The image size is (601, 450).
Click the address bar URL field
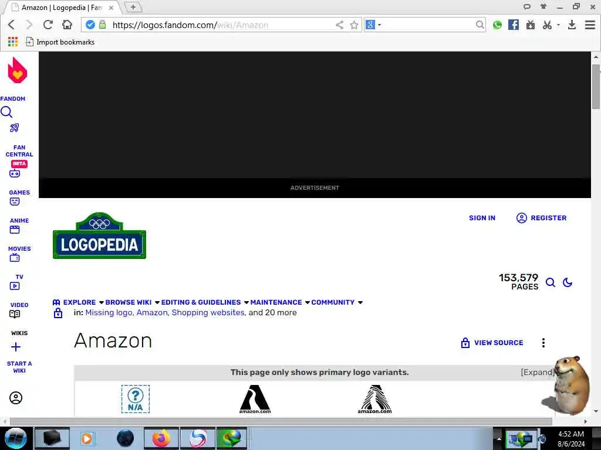coord(222,25)
